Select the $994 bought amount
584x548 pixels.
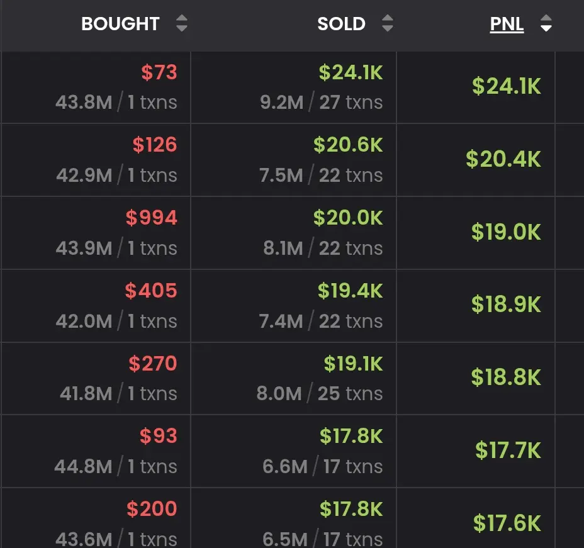(x=152, y=218)
